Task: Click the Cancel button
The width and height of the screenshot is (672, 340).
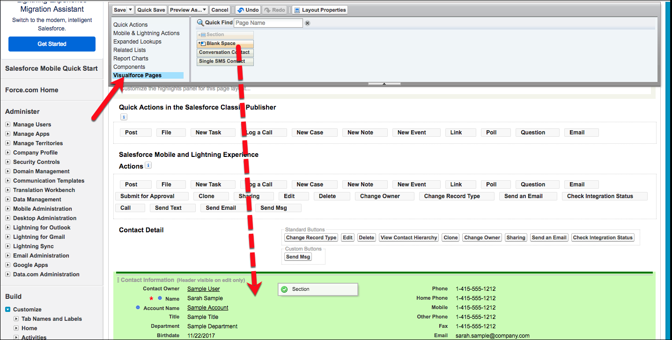Action: pos(220,10)
